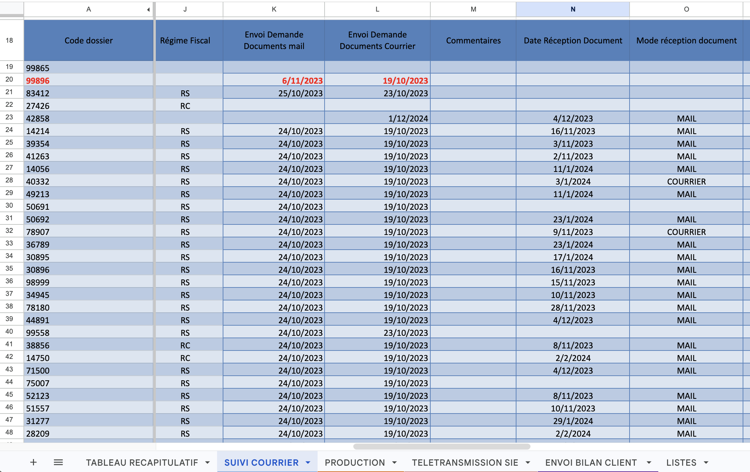Switch to the TABLEAU RECAPITULATIF sheet tab
Viewport: 750px width, 472px height.
(x=142, y=463)
